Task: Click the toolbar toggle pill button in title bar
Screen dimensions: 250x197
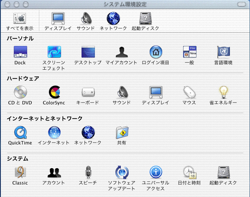Action: click(242, 4)
